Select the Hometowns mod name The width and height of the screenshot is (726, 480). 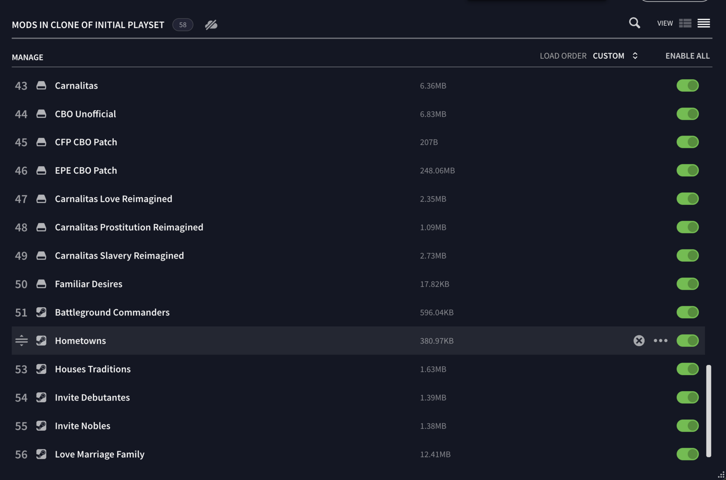(x=80, y=340)
